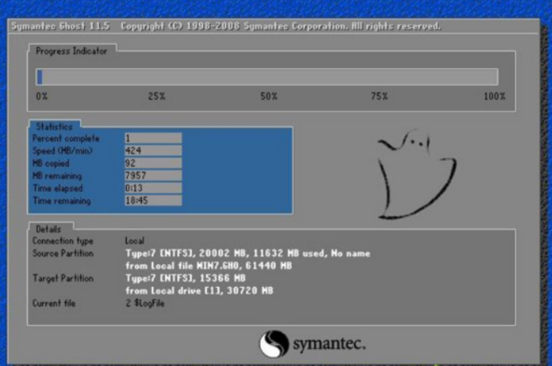Click the "Time elapsed" label

[x=57, y=188]
